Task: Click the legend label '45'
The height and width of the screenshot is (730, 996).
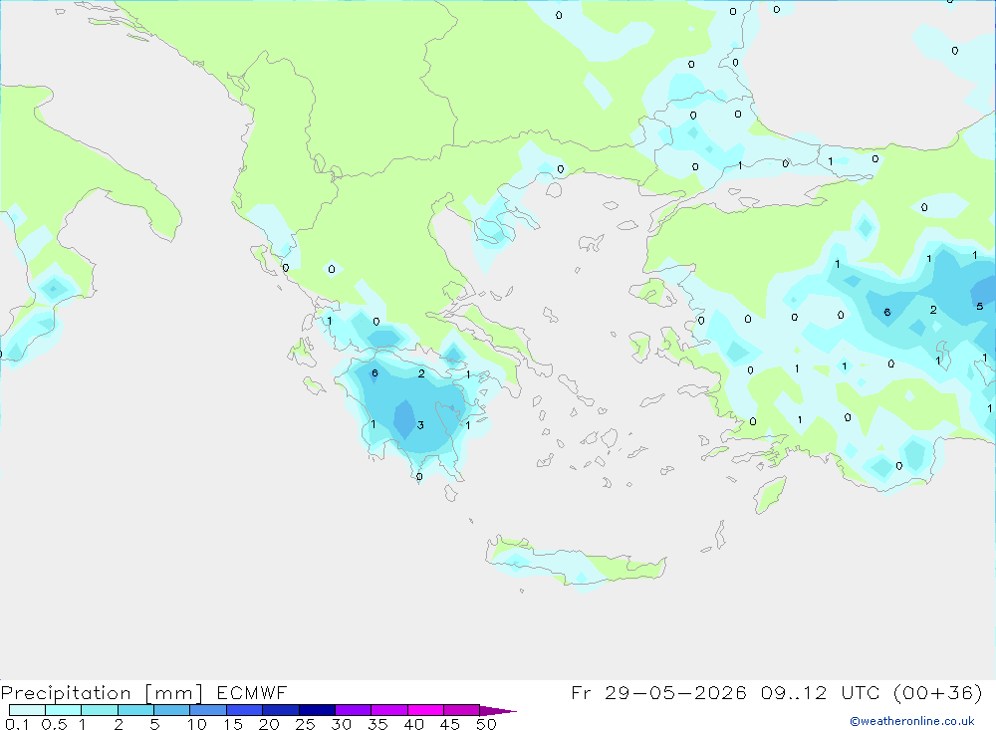Action: coord(450,724)
